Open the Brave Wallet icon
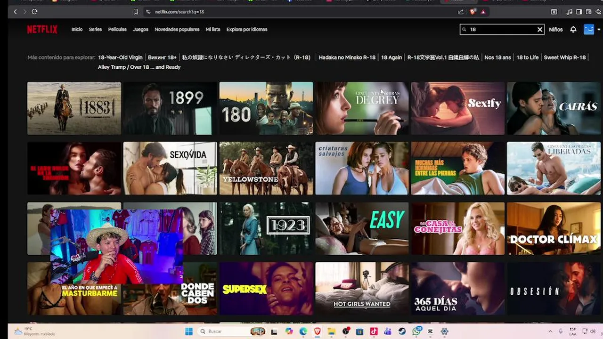Screen dimensions: 603x339 pos(588,12)
